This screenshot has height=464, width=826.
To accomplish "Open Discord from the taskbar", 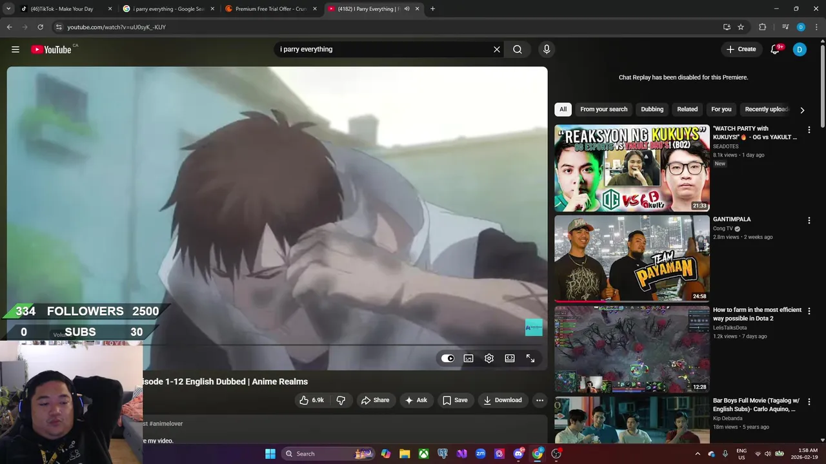I will pyautogui.click(x=518, y=454).
